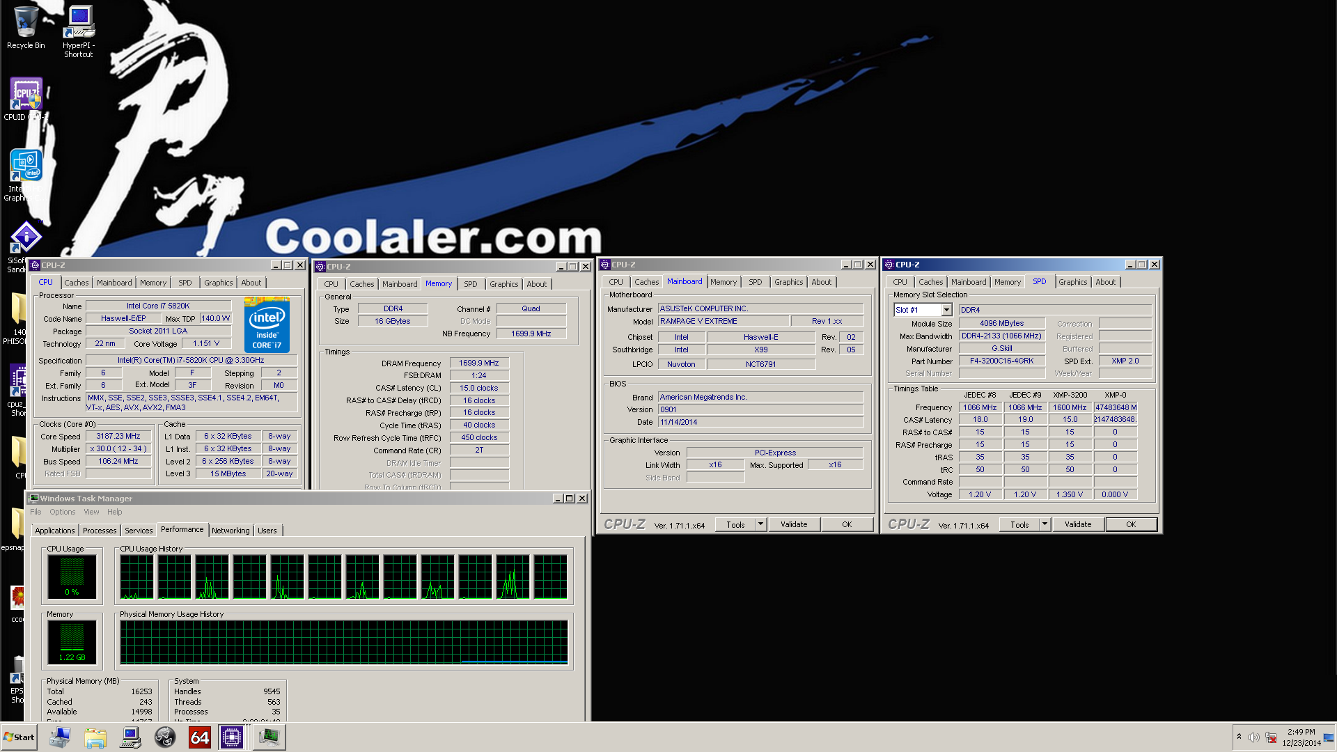
Task: Open About tab in the SPD CPU-Z window
Action: pos(1105,282)
